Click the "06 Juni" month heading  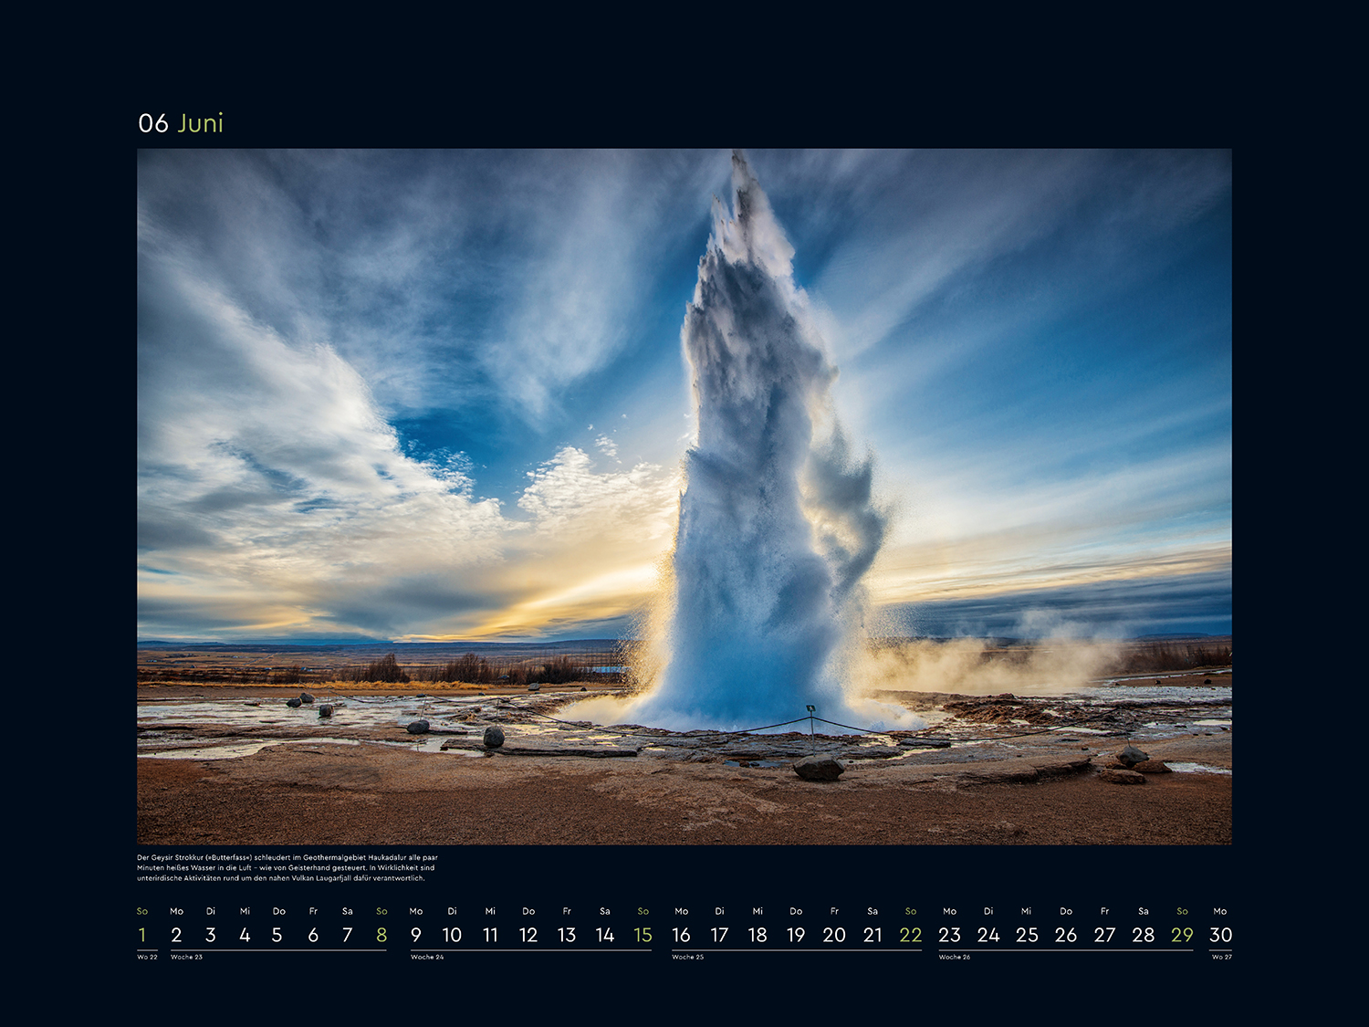click(181, 123)
